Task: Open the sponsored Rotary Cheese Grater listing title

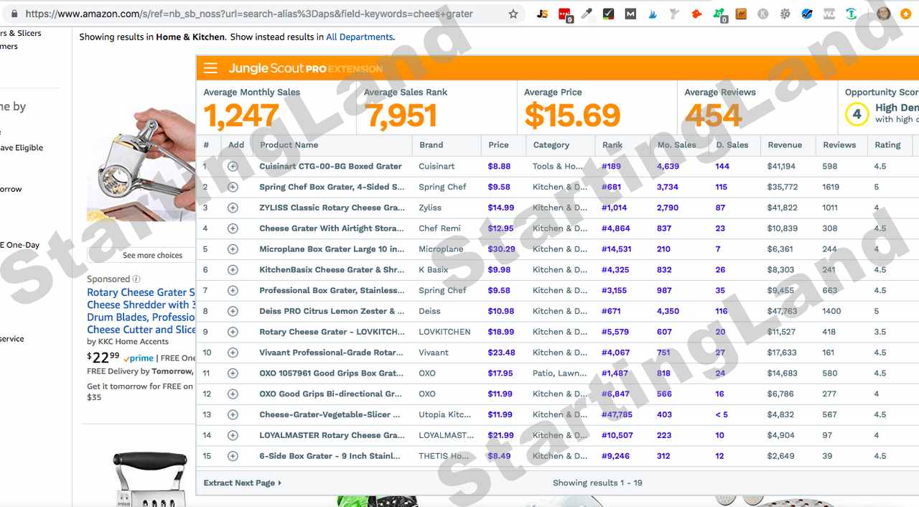Action: coord(141,312)
